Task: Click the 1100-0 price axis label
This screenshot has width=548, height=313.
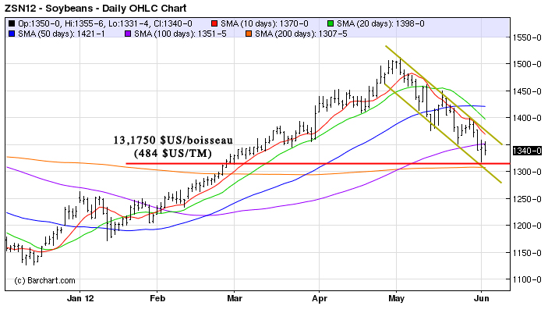Action: tap(526, 279)
